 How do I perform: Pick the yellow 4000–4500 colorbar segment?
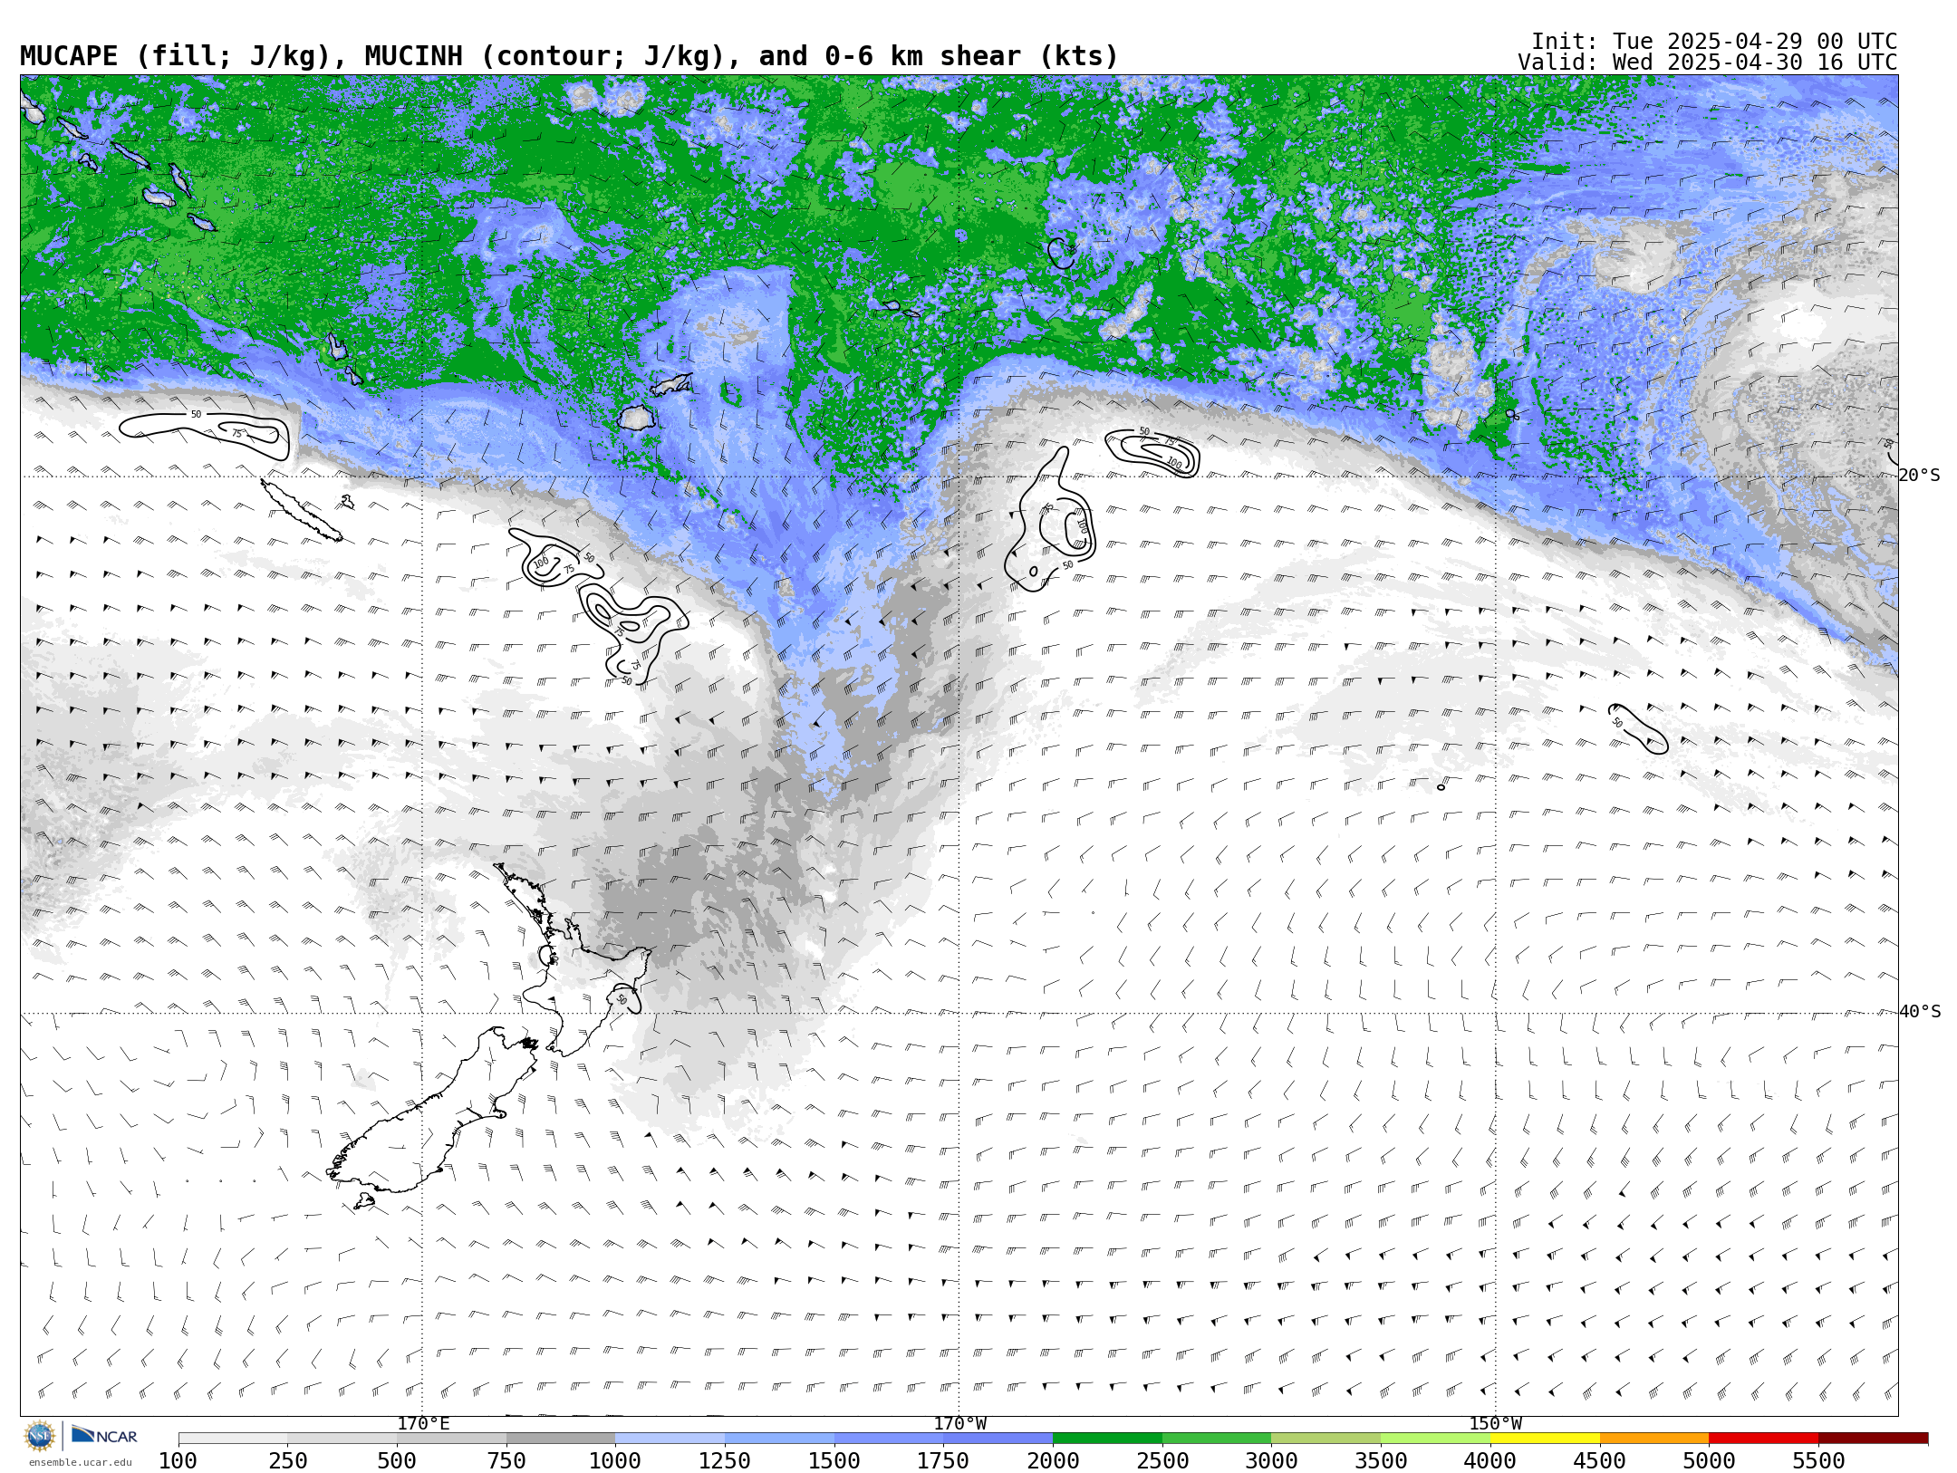click(1545, 1439)
